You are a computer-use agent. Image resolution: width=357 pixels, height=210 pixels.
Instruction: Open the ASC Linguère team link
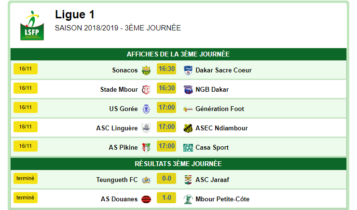pyautogui.click(x=117, y=128)
